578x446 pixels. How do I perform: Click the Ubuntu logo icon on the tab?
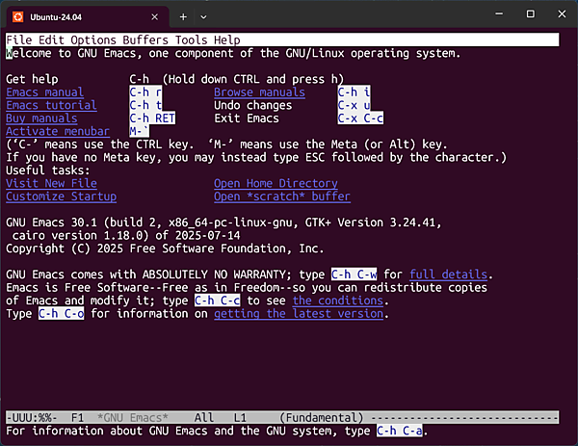tap(17, 17)
